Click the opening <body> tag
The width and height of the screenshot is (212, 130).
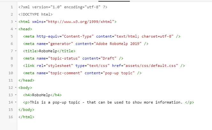click(25, 88)
